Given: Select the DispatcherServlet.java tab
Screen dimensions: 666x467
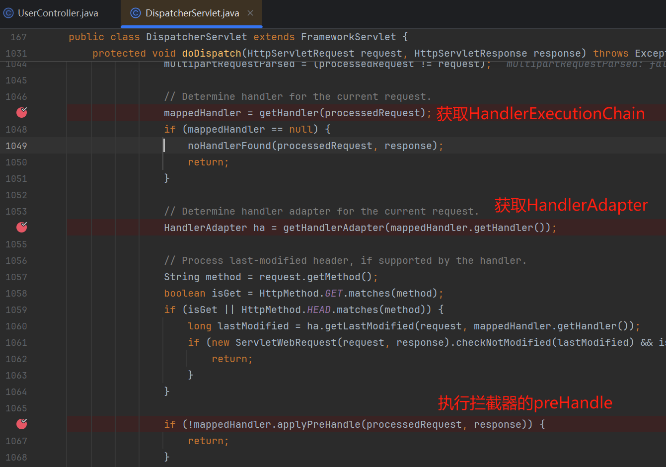Looking at the screenshot, I should pyautogui.click(x=192, y=13).
